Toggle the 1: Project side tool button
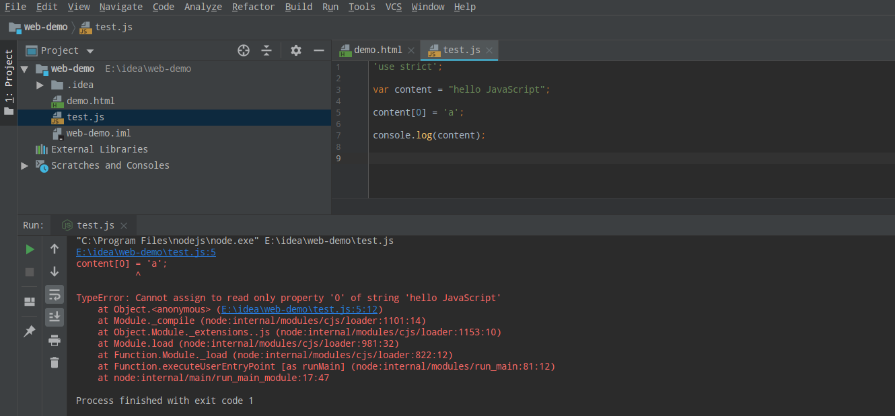The height and width of the screenshot is (416, 895). coord(9,81)
